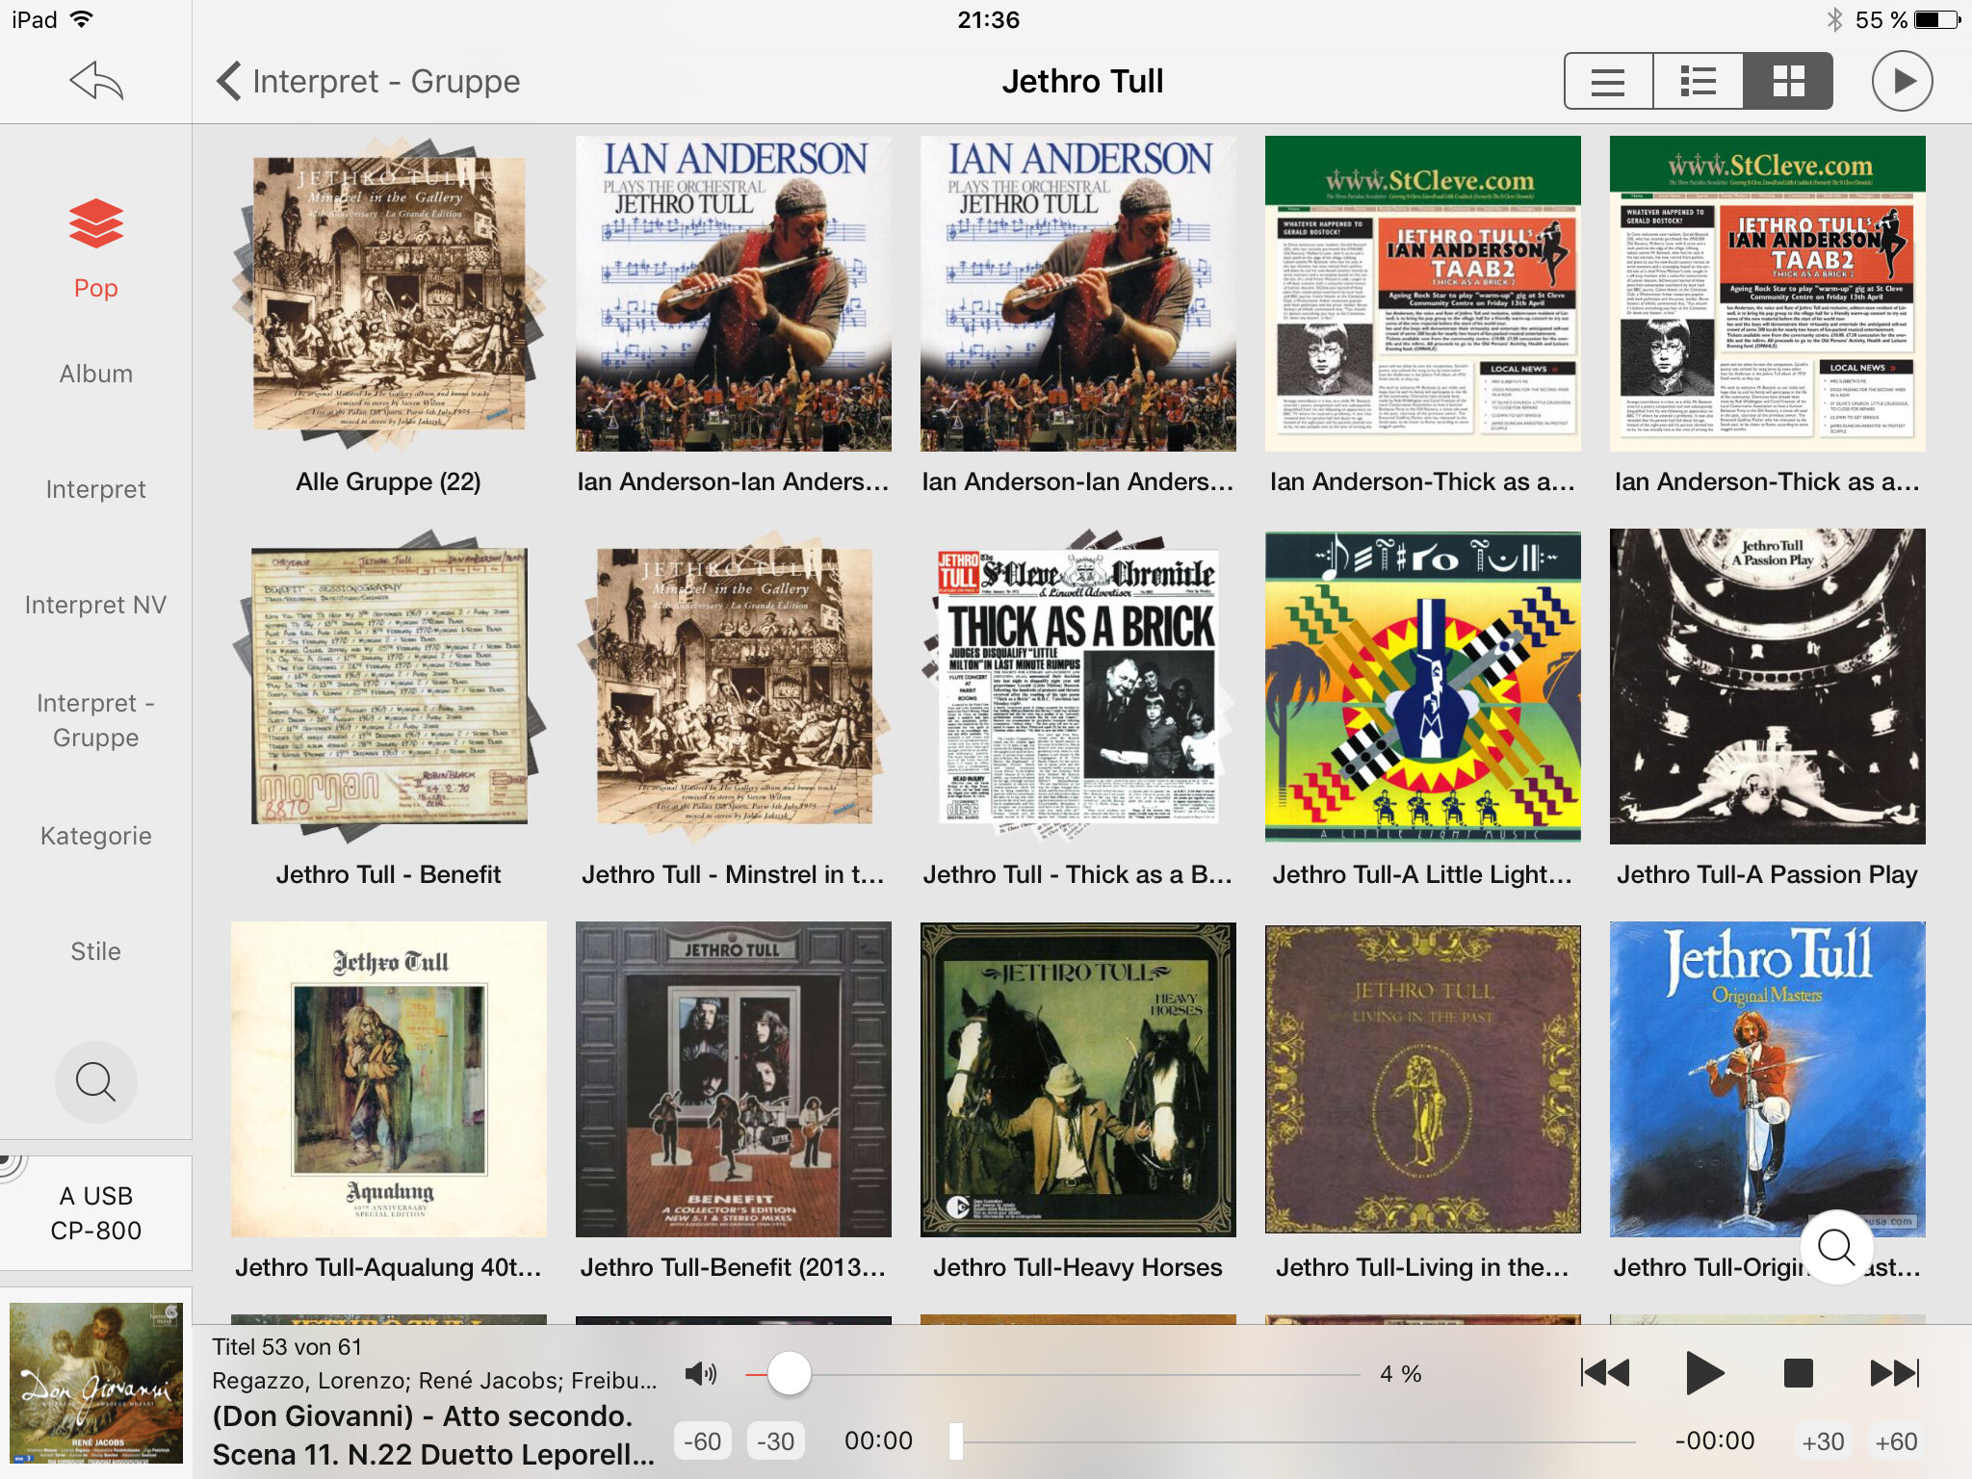Switch to grid view

pos(1788,81)
